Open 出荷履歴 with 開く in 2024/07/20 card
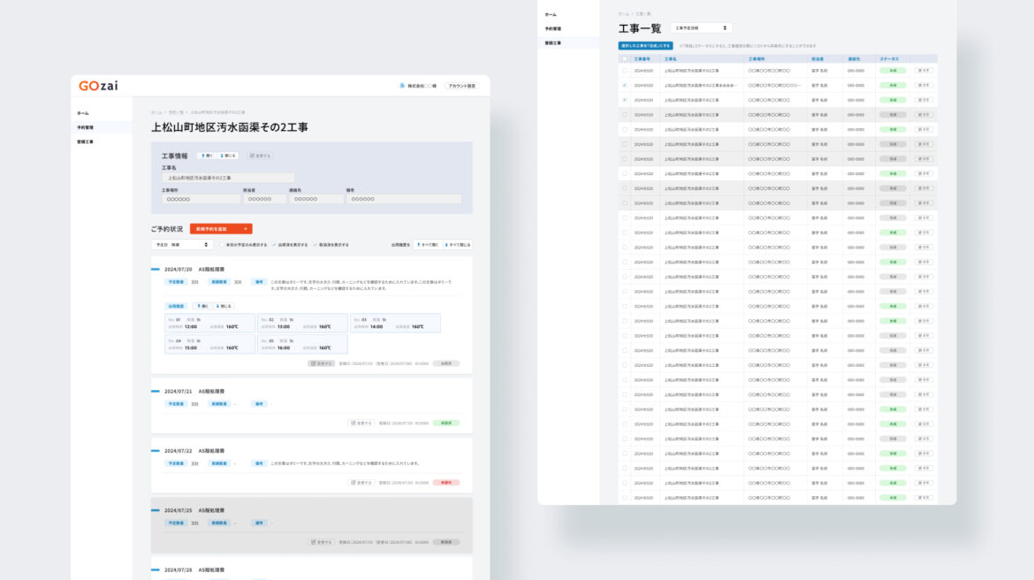 [203, 306]
